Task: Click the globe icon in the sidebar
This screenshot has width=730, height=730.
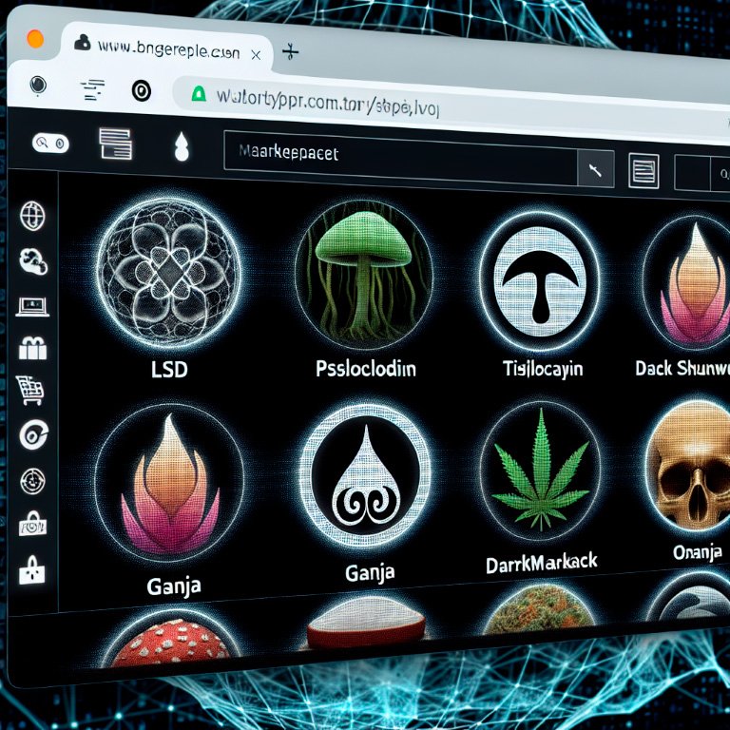Action: (x=33, y=216)
